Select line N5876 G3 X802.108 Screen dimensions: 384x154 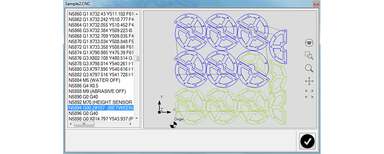coord(101,58)
